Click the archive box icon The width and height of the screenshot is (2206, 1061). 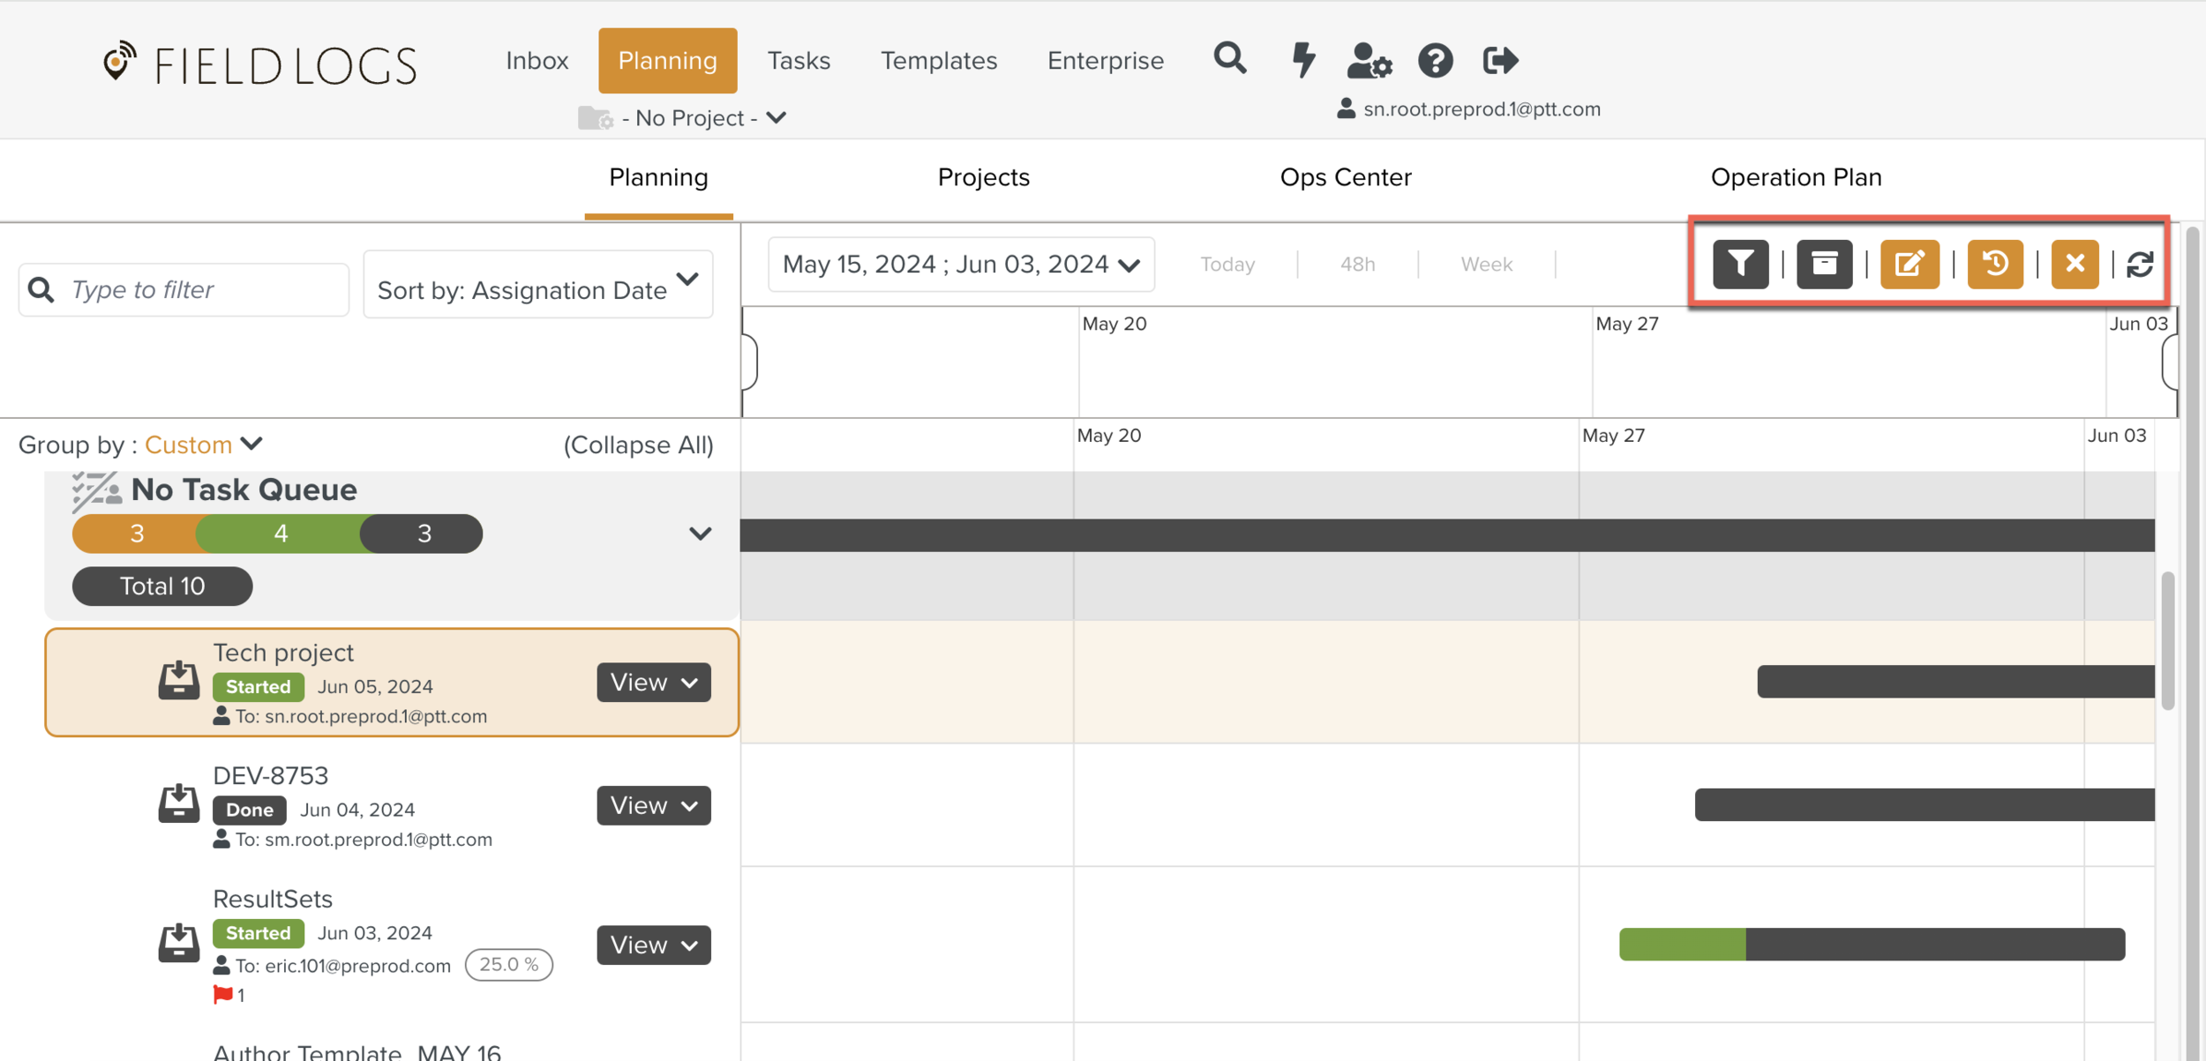point(1824,264)
